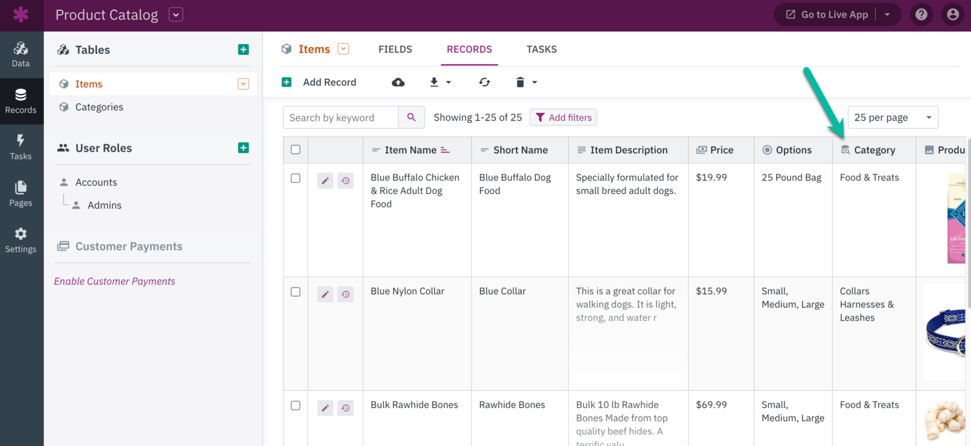Viewport: 971px width, 446px height.
Task: Check the Blue Buffalo Chicken row checkbox
Action: tap(296, 178)
